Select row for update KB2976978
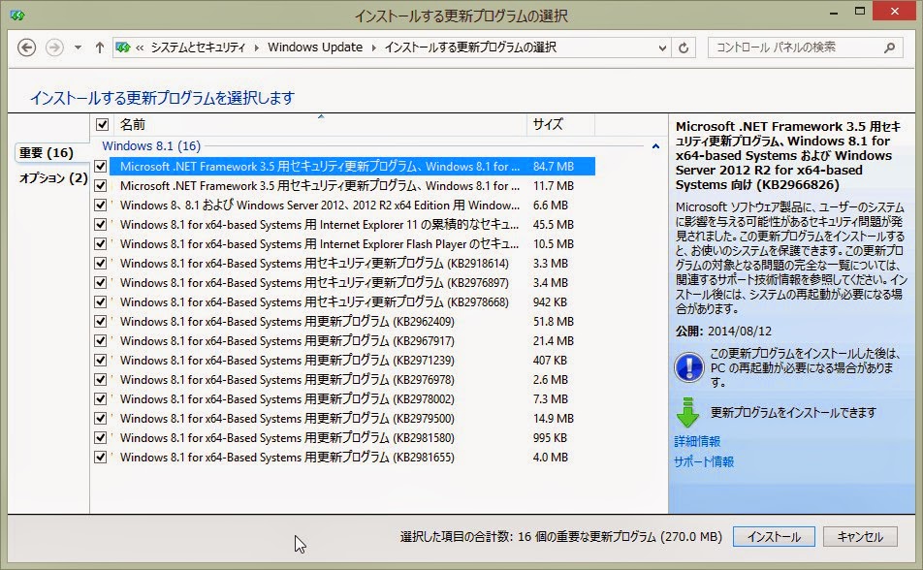This screenshot has width=923, height=570. tap(344, 380)
